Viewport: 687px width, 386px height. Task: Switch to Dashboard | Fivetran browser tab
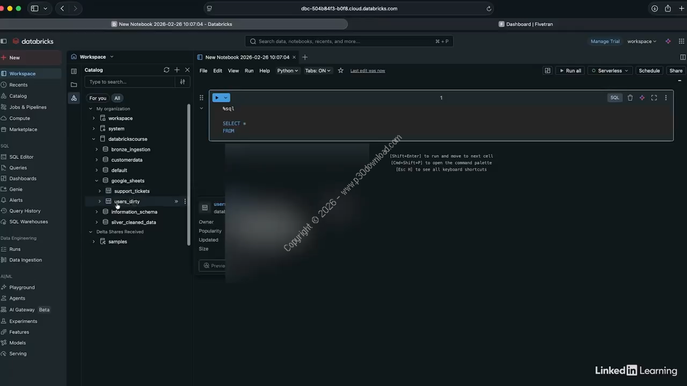[526, 24]
